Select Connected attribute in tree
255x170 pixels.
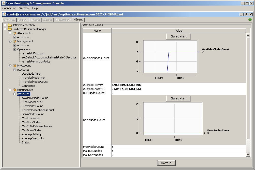(28, 86)
